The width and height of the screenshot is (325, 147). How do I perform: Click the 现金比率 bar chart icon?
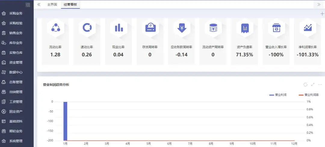click(x=119, y=28)
